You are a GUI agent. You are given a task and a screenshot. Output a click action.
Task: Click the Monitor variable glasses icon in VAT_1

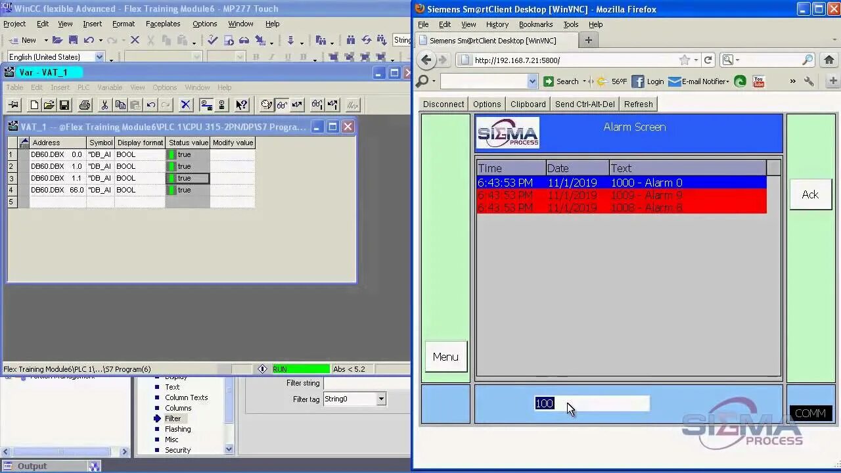point(282,105)
